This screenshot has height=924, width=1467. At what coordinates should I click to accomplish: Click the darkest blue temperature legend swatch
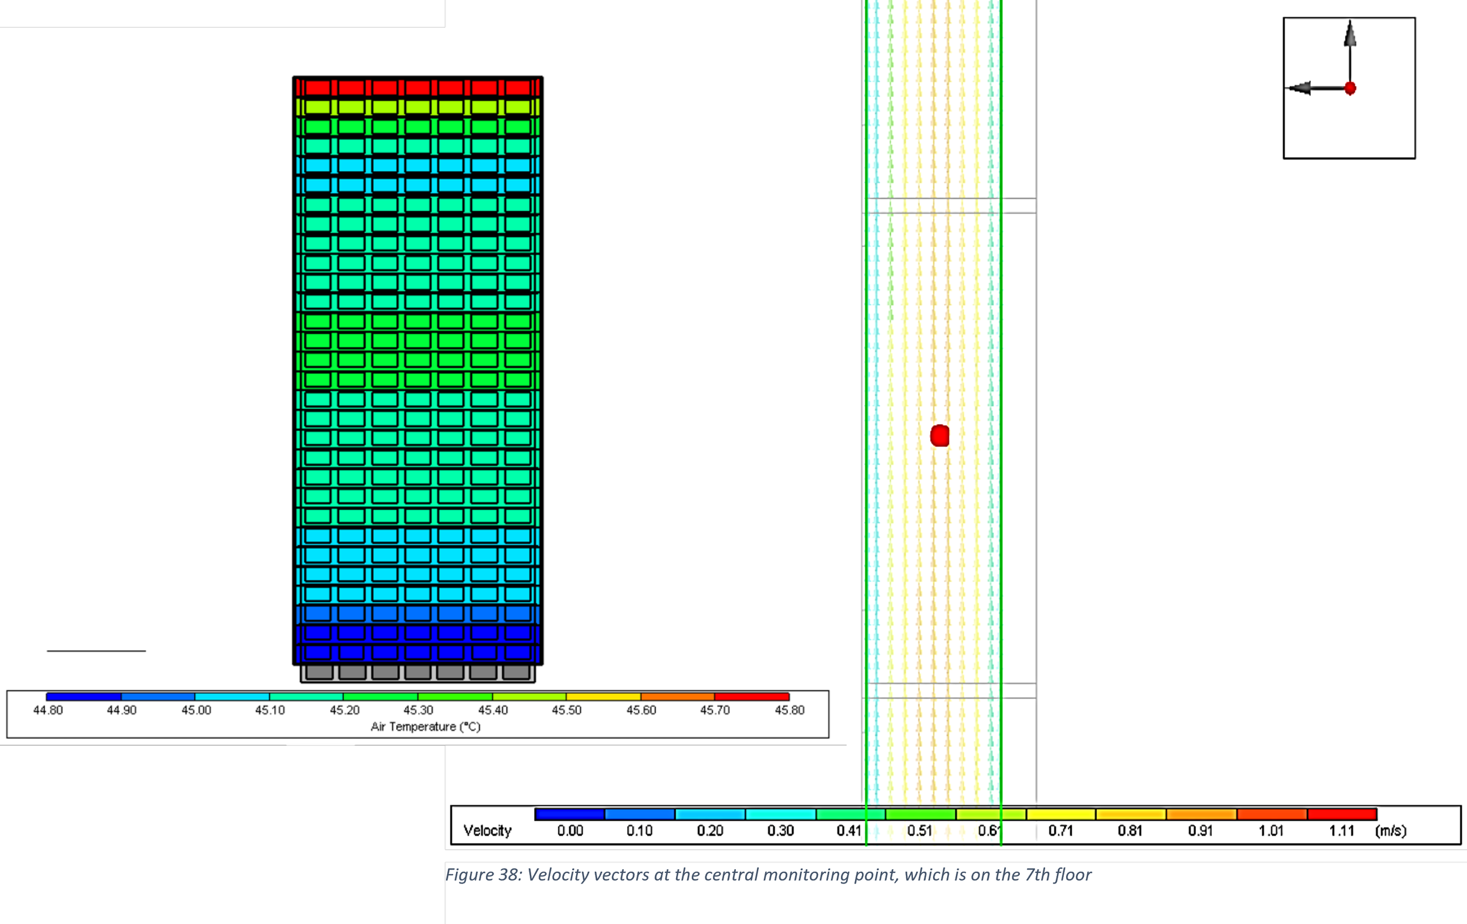(83, 696)
